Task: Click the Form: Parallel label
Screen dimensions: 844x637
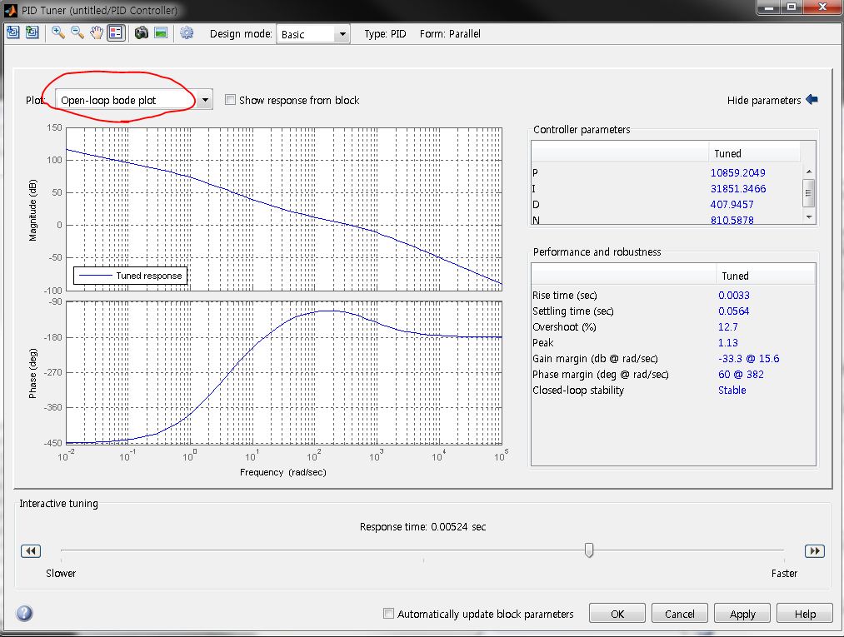Action: (450, 34)
